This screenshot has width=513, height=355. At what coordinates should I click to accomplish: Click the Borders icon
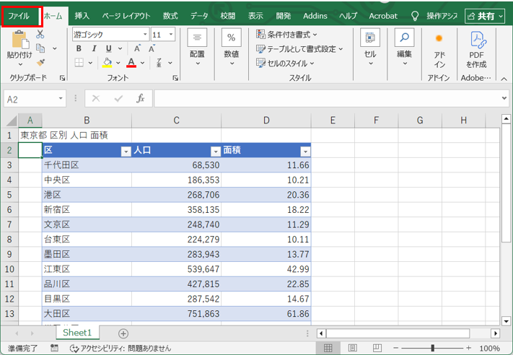79,63
